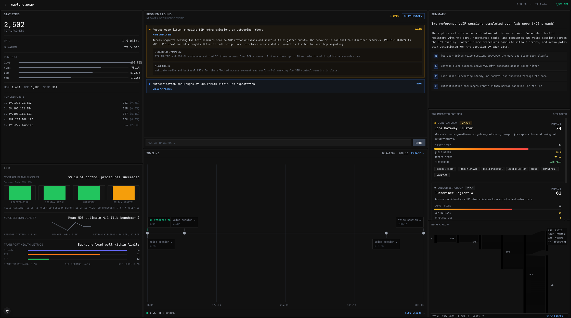Image resolution: width=571 pixels, height=318 pixels.
Task: Click the WARN badge on the jitter problem
Action: [418, 29]
